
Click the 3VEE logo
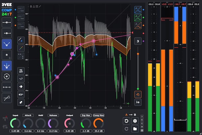coord(7,5)
